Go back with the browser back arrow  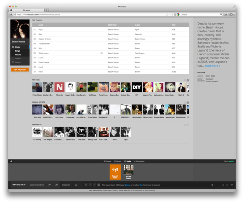point(11,14)
